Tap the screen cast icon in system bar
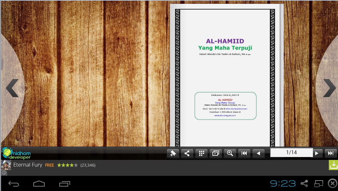The width and height of the screenshot is (338, 191). pos(318,184)
